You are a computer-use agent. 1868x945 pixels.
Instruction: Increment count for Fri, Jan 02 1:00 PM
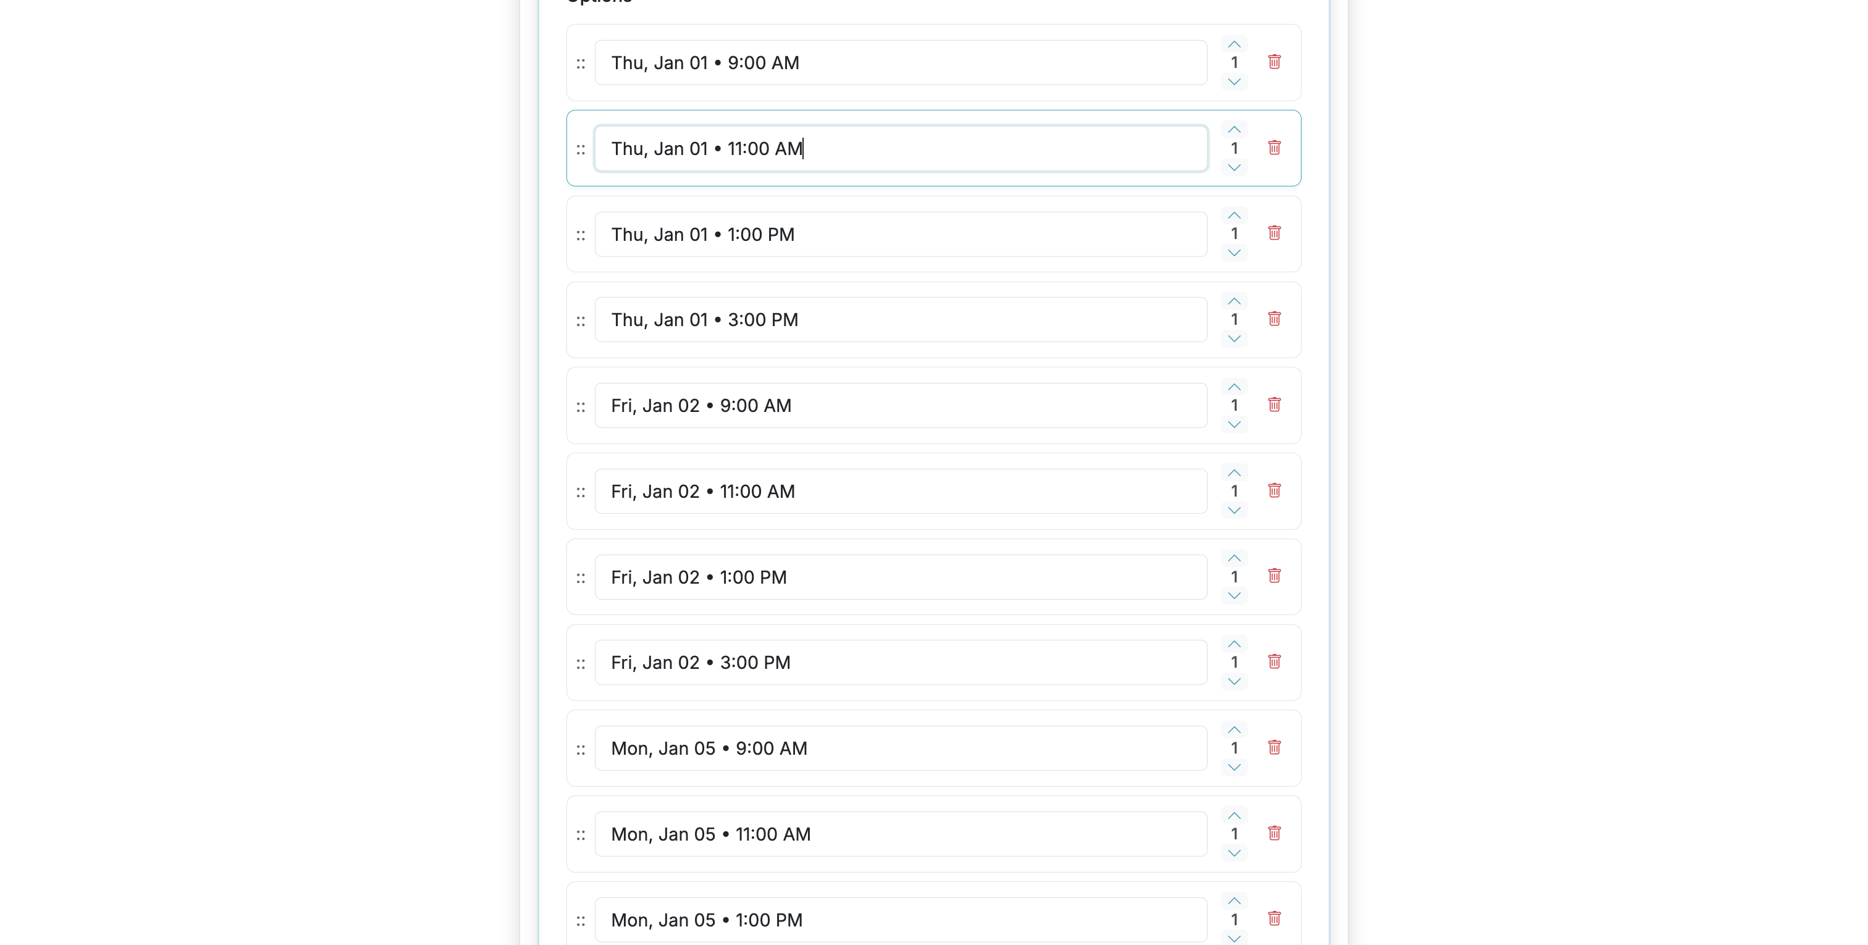[1234, 557]
